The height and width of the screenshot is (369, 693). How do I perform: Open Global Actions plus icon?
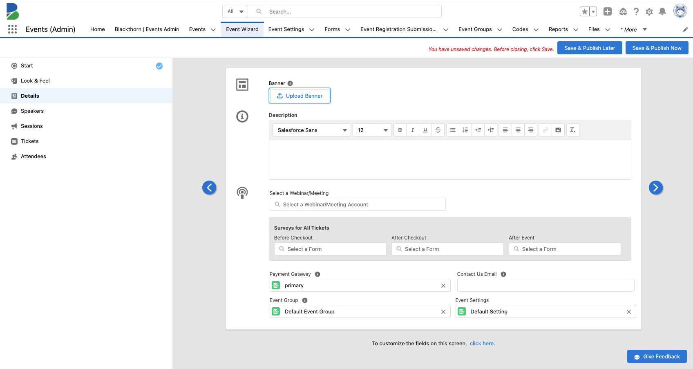608,11
